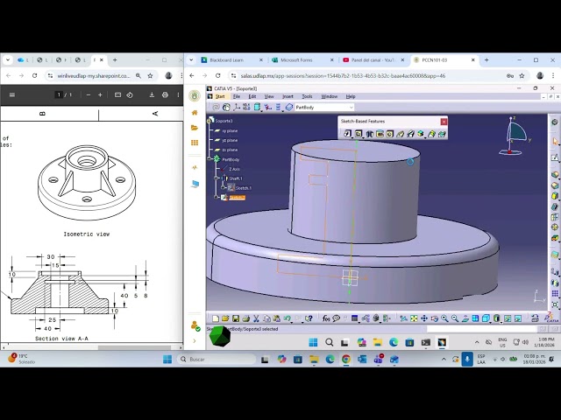Image resolution: width=561 pixels, height=420 pixels.
Task: Download the PDF in left browser window
Action: [x=152, y=95]
